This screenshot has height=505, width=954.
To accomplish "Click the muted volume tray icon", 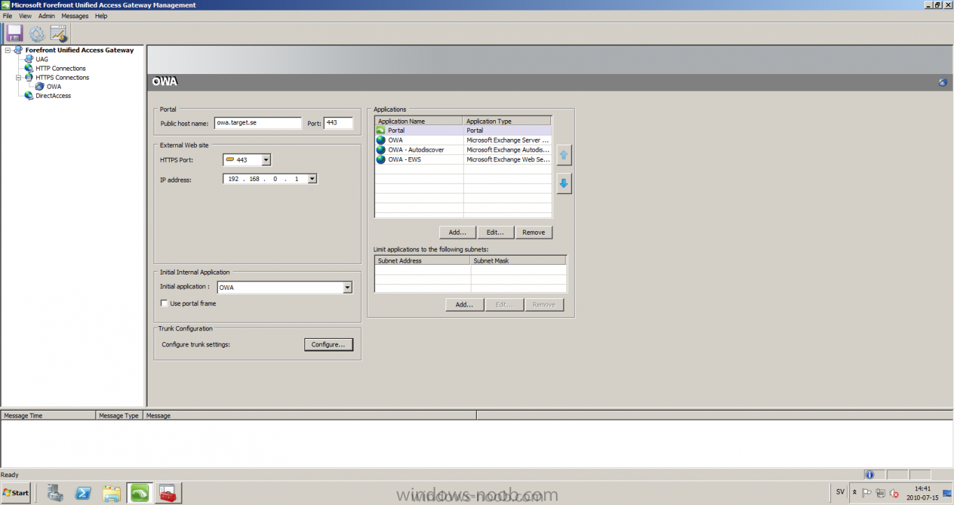I will [x=894, y=492].
